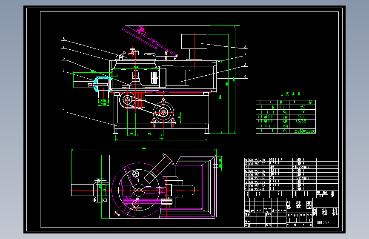This screenshot has width=369, height=239.
Task: Click the value 4.5/5.5 in parameters table
Action: point(300,121)
